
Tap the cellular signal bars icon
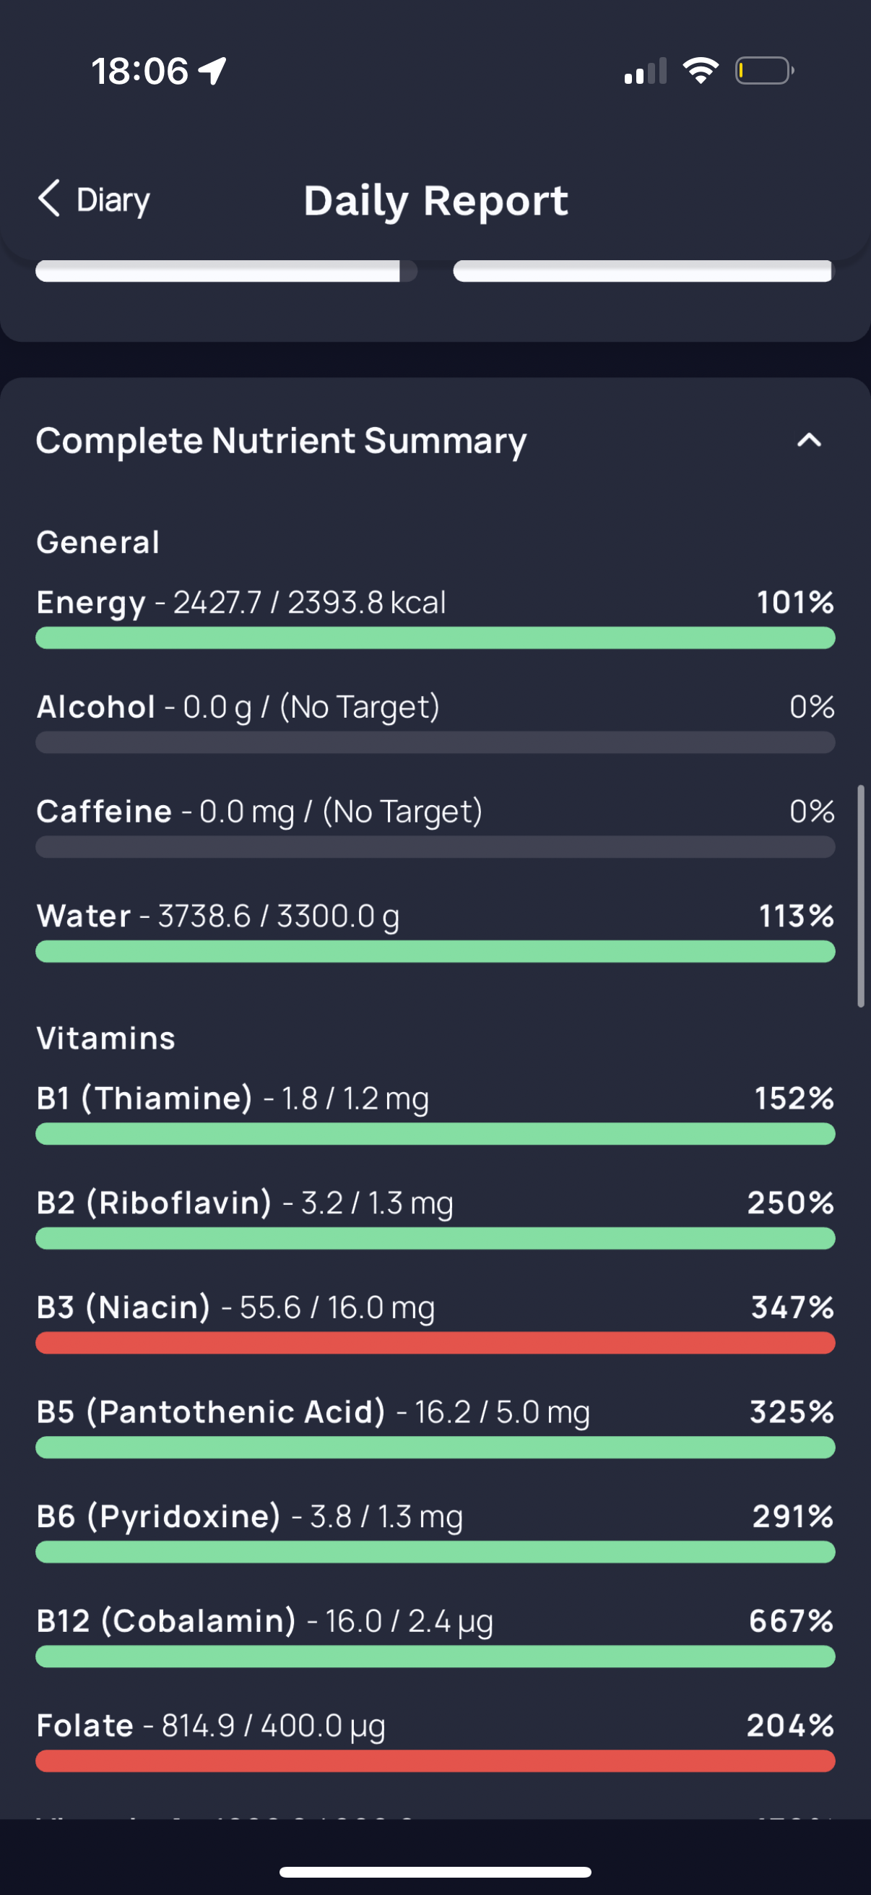pos(645,72)
